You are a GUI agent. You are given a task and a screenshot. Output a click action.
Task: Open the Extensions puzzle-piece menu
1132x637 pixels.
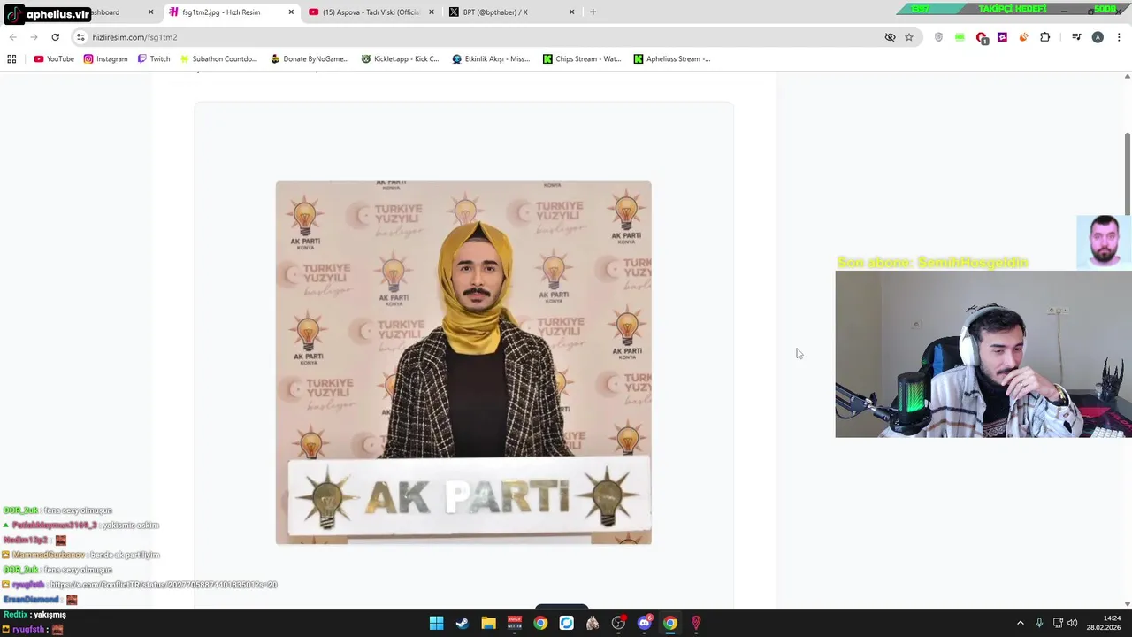coord(1044,37)
